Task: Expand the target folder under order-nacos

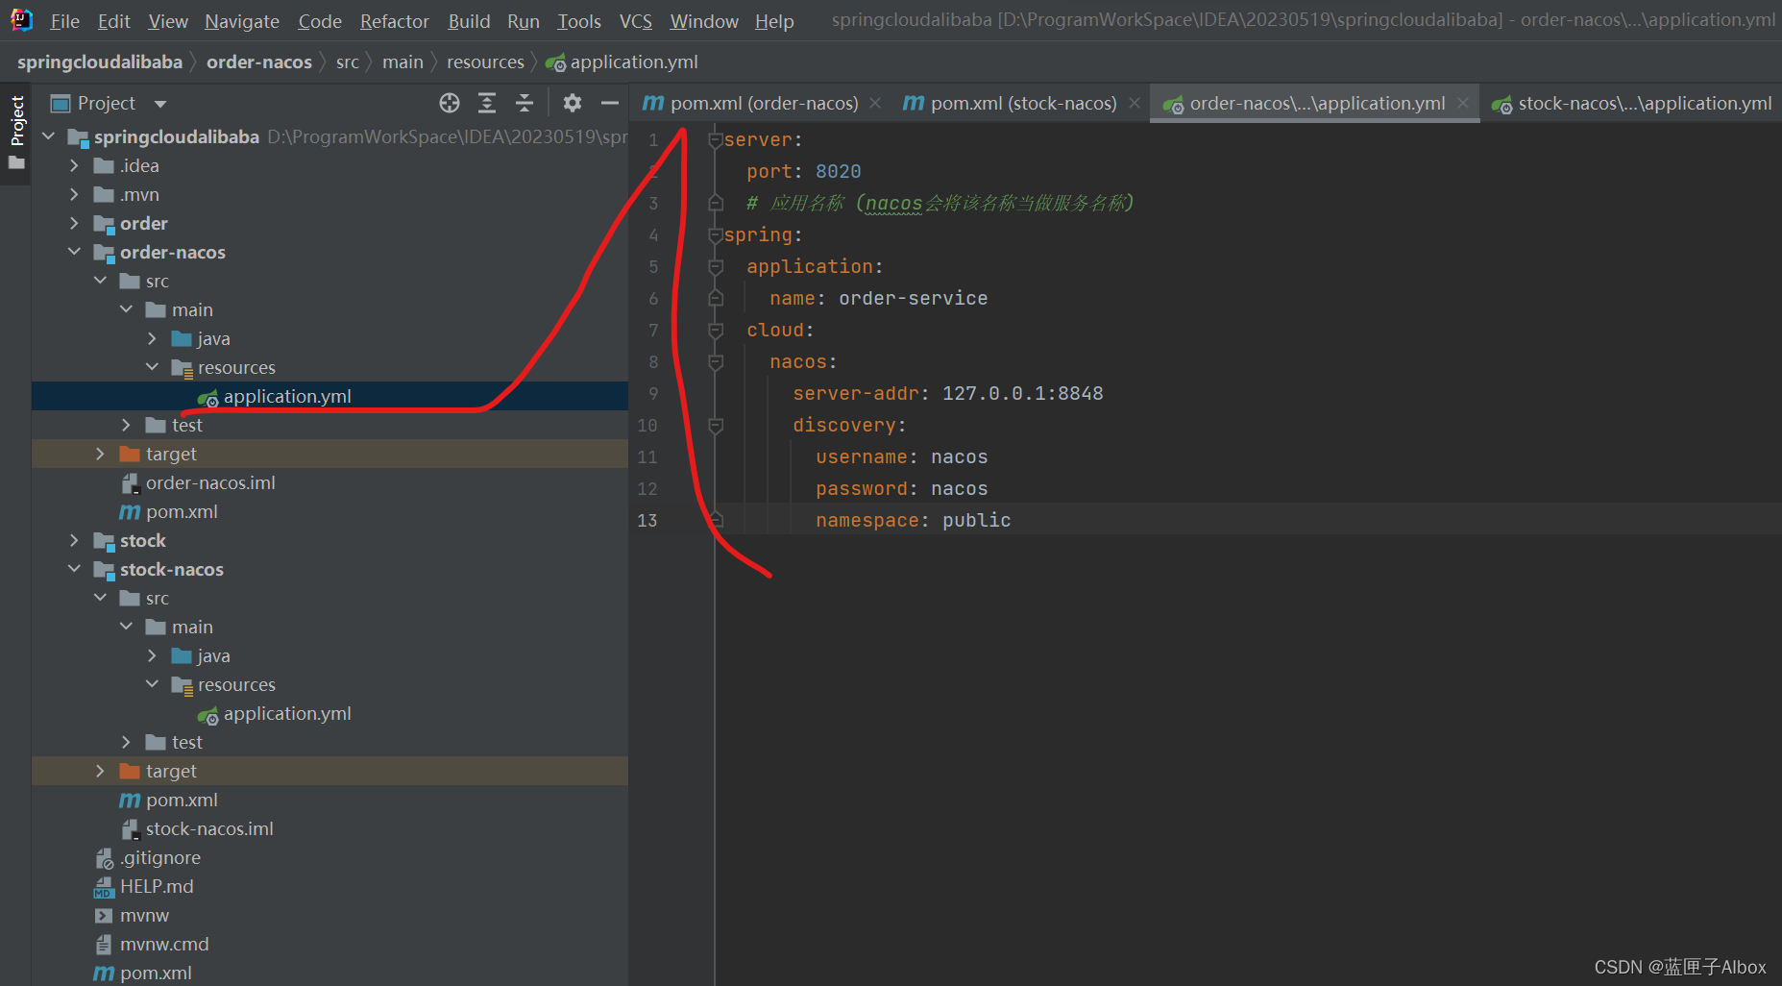Action: (100, 454)
